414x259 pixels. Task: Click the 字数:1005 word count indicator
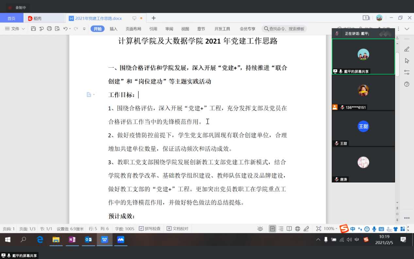[124, 229]
